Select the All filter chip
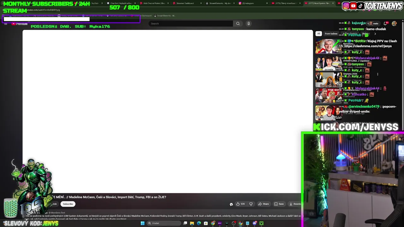 [x=318, y=34]
